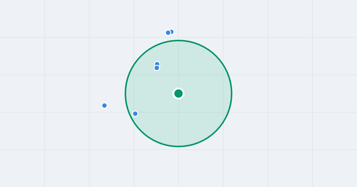Screen dimensions: 357x187
Task: Click the empty gap between the circle's top and the dot pair above it
Action: [173, 37]
